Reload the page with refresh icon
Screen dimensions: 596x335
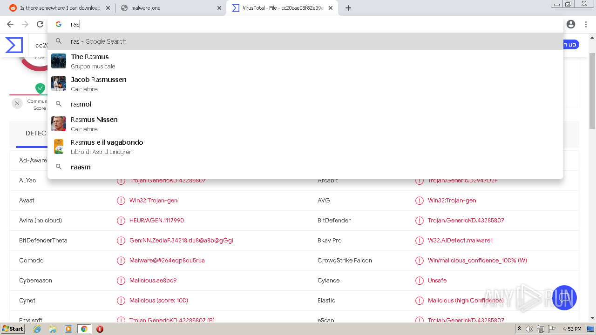tap(40, 24)
